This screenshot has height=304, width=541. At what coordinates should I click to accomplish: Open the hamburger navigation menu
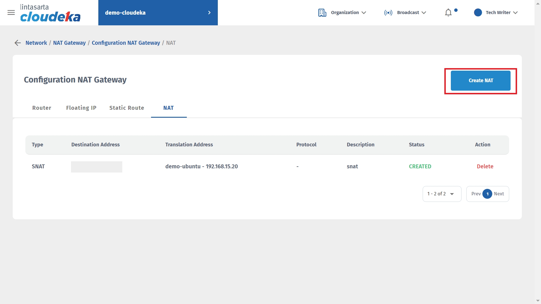pos(11,13)
